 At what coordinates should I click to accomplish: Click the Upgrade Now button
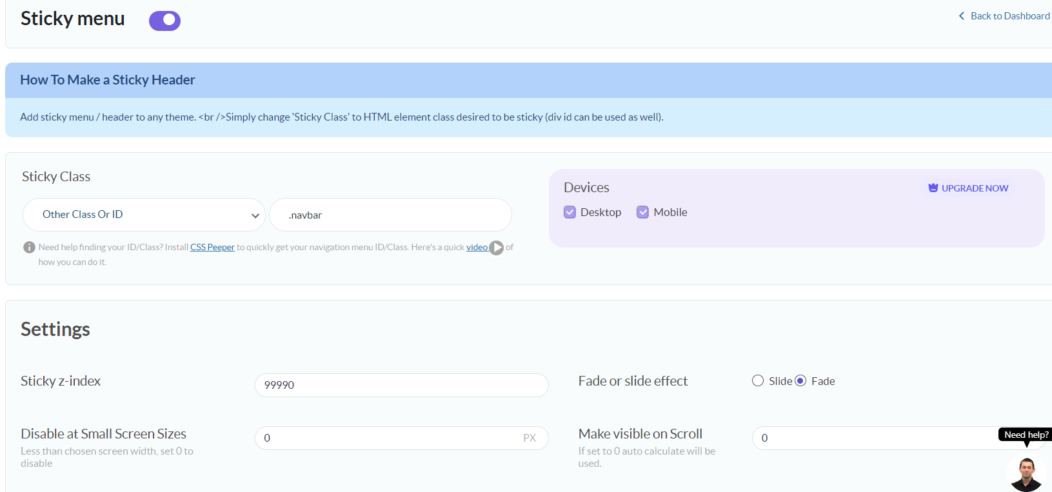pos(974,188)
